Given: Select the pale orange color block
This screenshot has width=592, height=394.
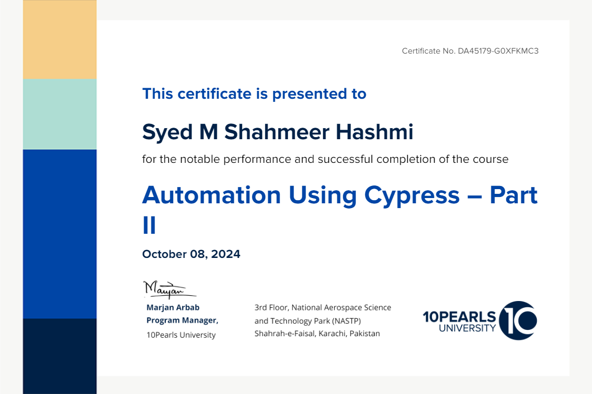Looking at the screenshot, I should [59, 39].
